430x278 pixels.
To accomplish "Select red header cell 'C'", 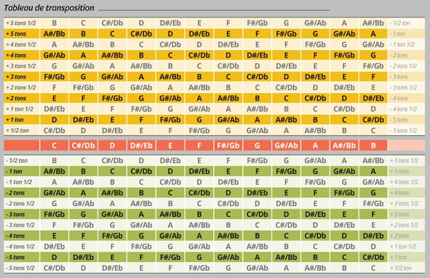I will pyautogui.click(x=55, y=146).
